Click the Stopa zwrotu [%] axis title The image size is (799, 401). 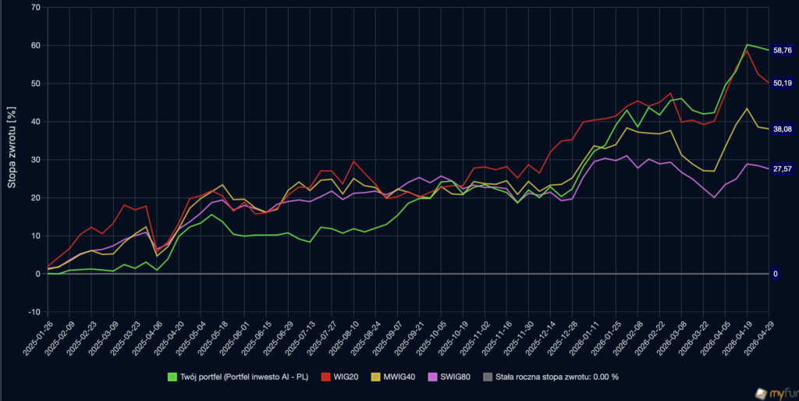tap(12, 160)
